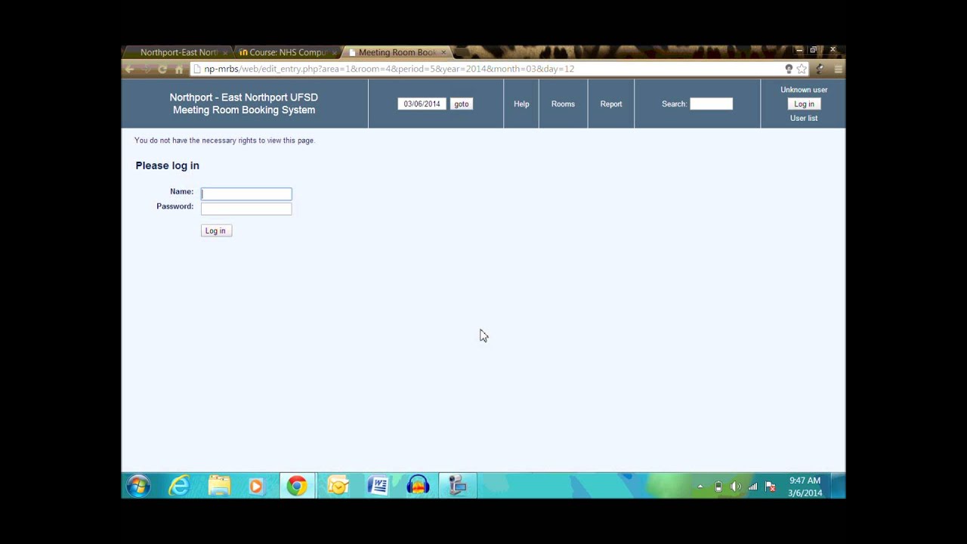Show hidden system tray icons

[700, 487]
